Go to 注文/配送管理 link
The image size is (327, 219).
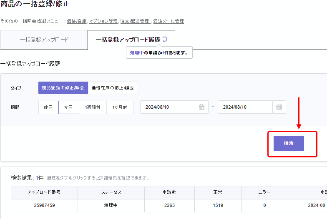point(134,21)
